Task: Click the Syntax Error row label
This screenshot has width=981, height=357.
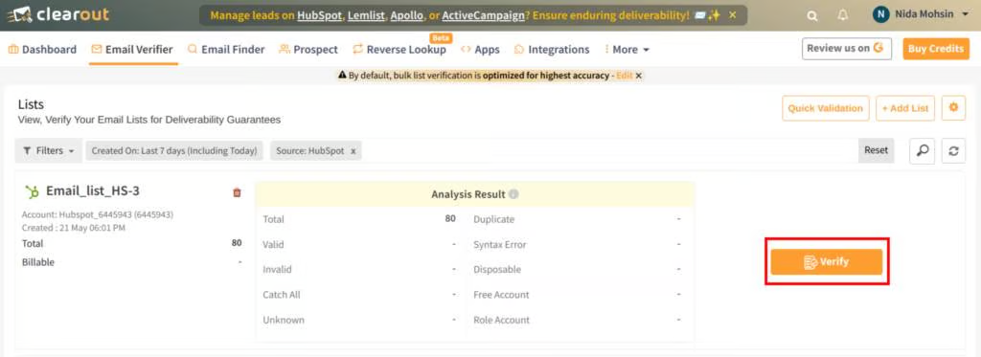Action: [500, 244]
